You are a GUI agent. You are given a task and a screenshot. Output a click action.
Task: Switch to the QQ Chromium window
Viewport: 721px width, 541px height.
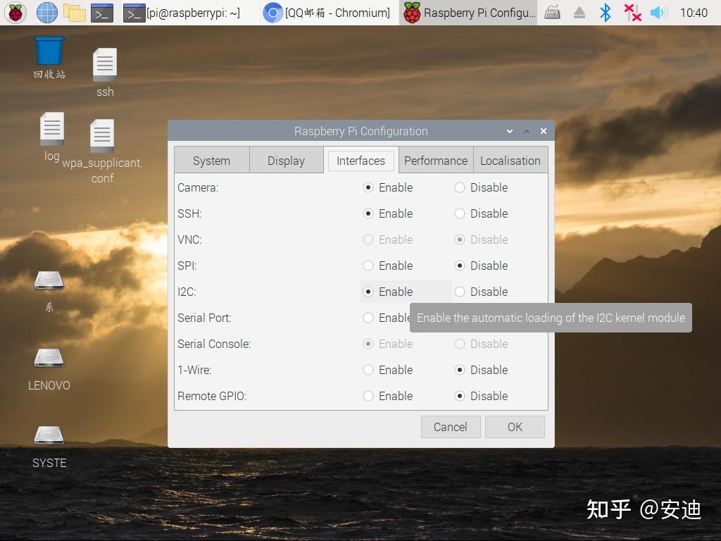(x=327, y=13)
